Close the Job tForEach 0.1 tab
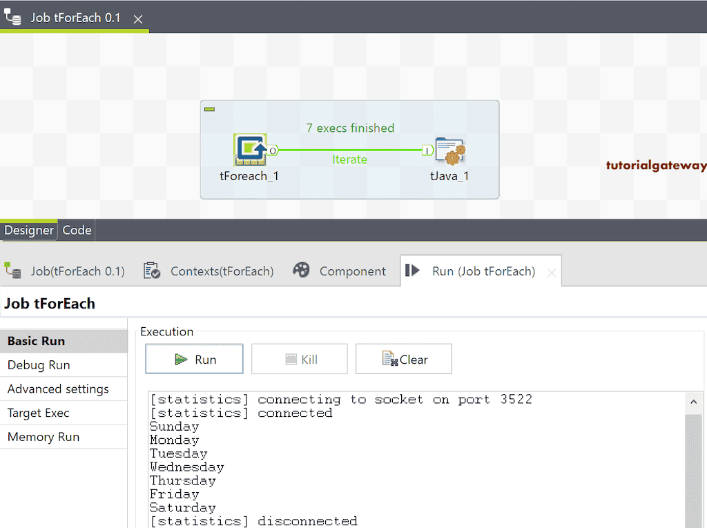Screen dimensions: 707x528 pos(137,19)
